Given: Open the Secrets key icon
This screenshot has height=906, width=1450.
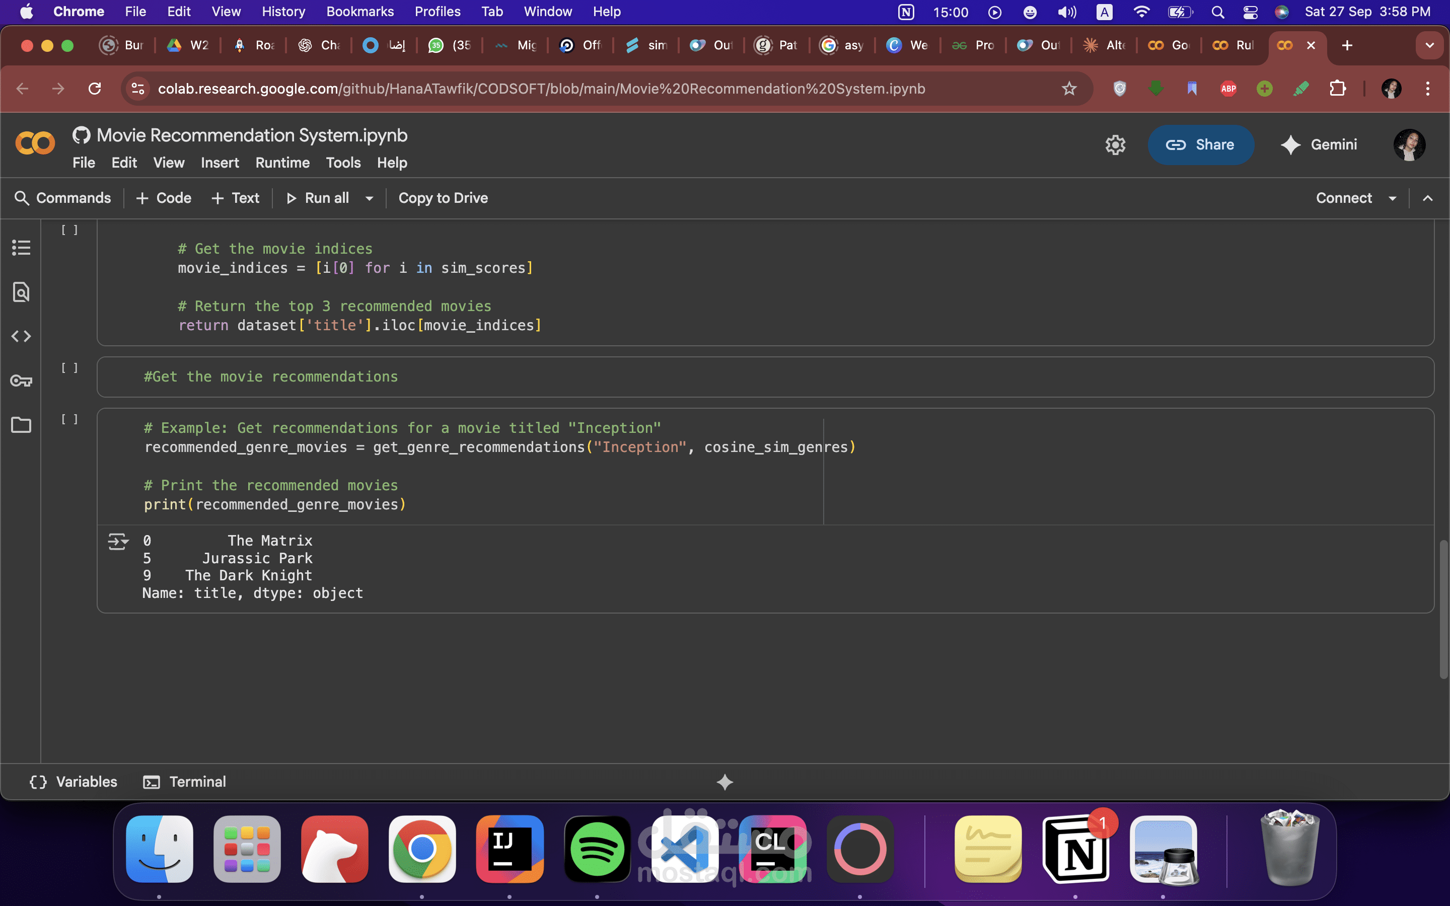Looking at the screenshot, I should [x=21, y=381].
